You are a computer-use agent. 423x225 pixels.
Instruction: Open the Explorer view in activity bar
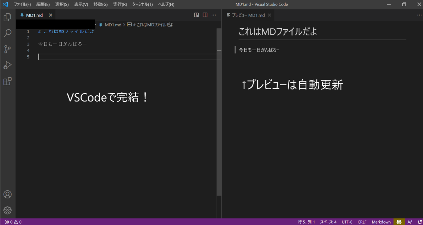8,17
